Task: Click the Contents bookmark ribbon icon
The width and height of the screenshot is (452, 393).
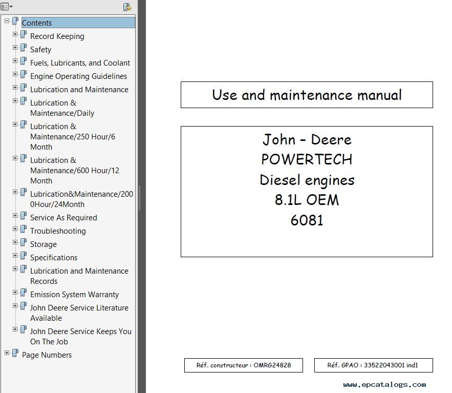Action: [15, 22]
